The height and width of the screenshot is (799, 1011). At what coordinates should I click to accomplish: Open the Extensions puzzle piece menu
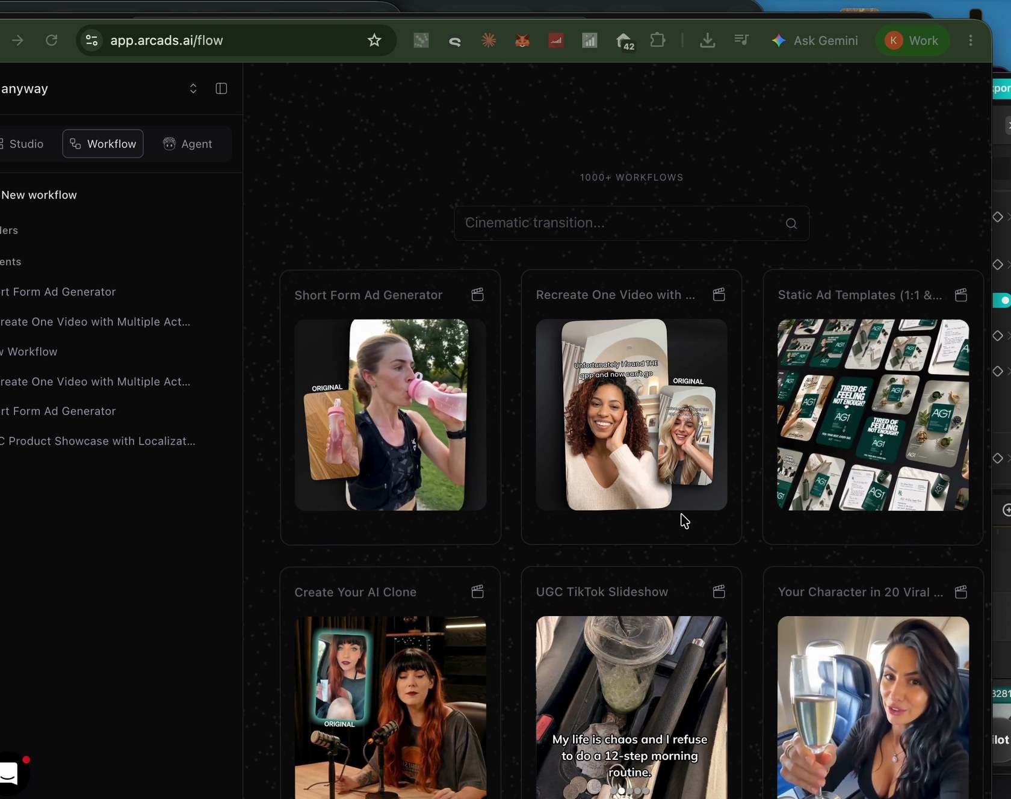pos(658,40)
